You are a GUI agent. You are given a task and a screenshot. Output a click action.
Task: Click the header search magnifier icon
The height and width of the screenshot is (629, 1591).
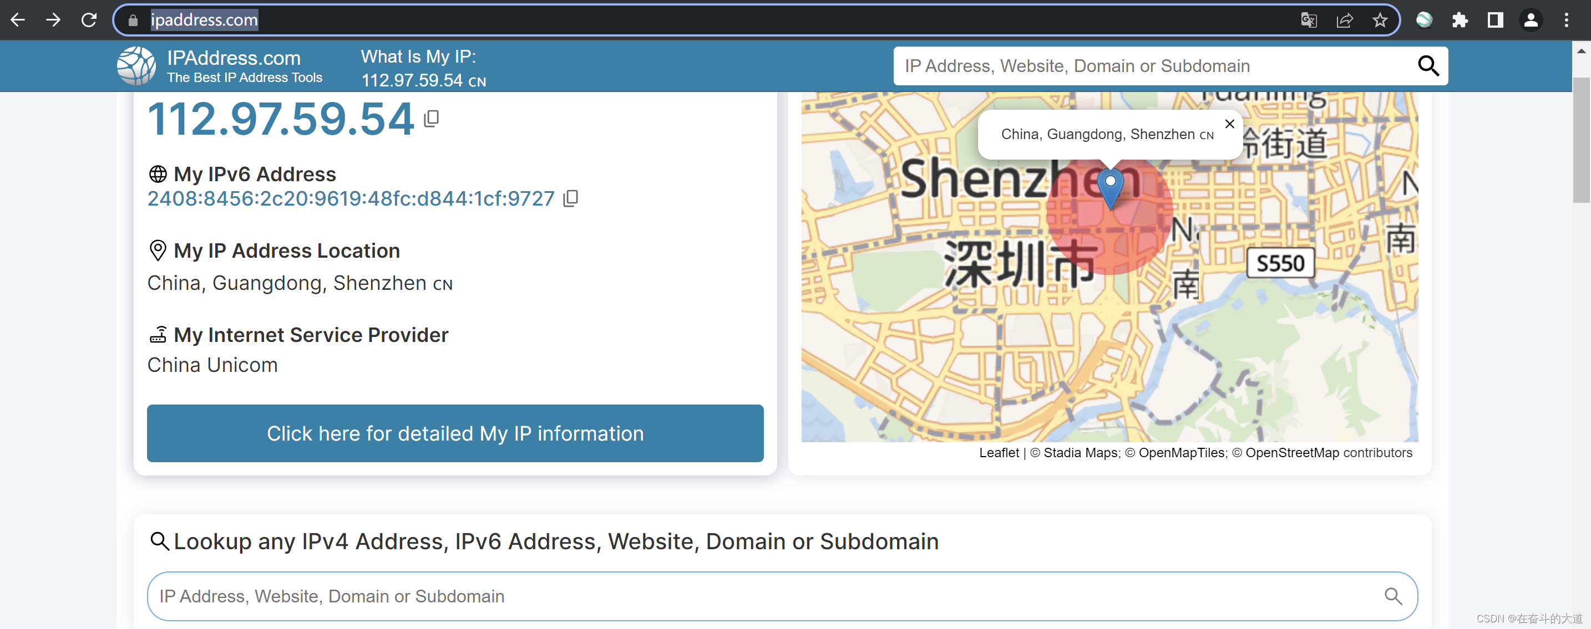1428,65
